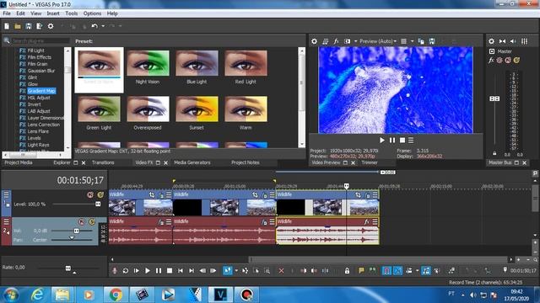Switch to the Project Media tab
Viewport: 540px width, 303px height.
19,162
